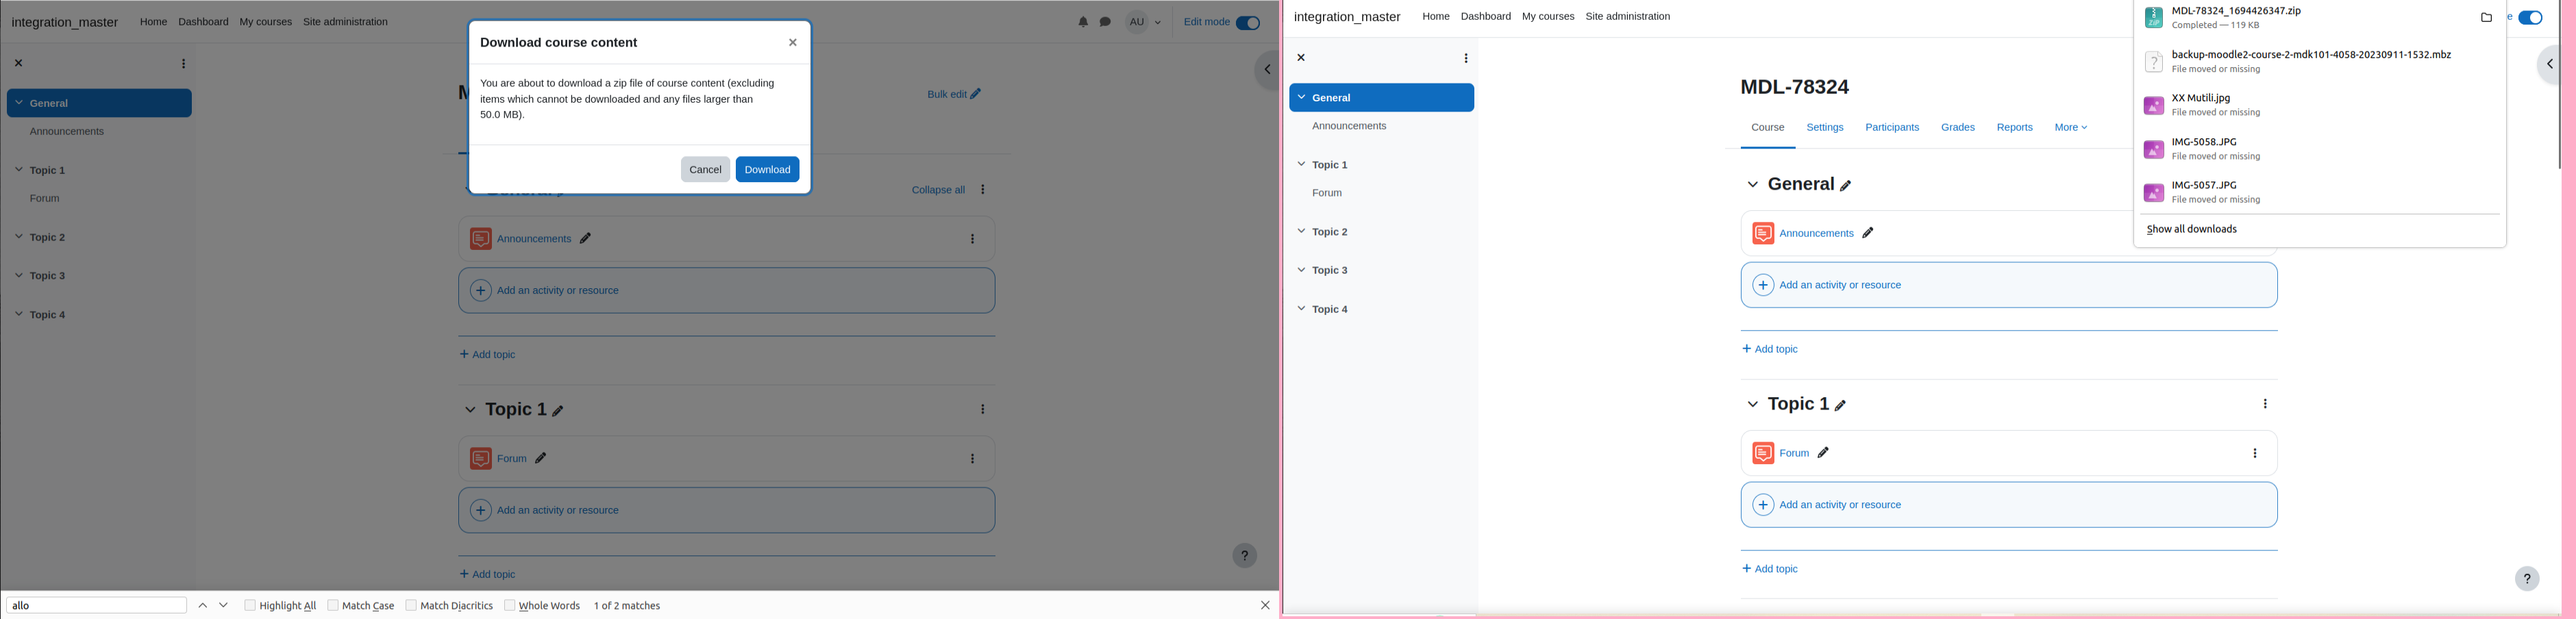Screen dimensions: 2576x619
Task: Click the MDL-78324 zip file icon
Action: pyautogui.click(x=2154, y=18)
